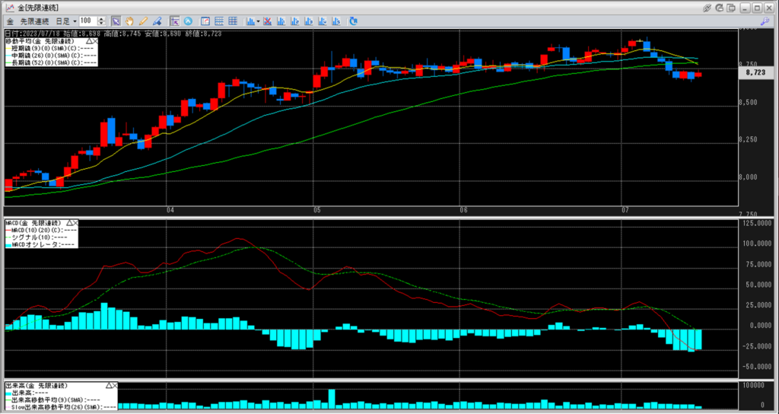Activate the hand pan tool

129,21
